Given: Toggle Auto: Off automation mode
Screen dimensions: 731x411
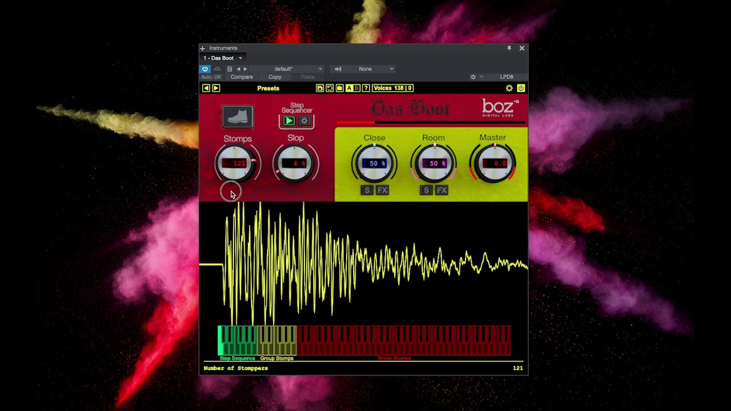Looking at the screenshot, I should [x=211, y=77].
